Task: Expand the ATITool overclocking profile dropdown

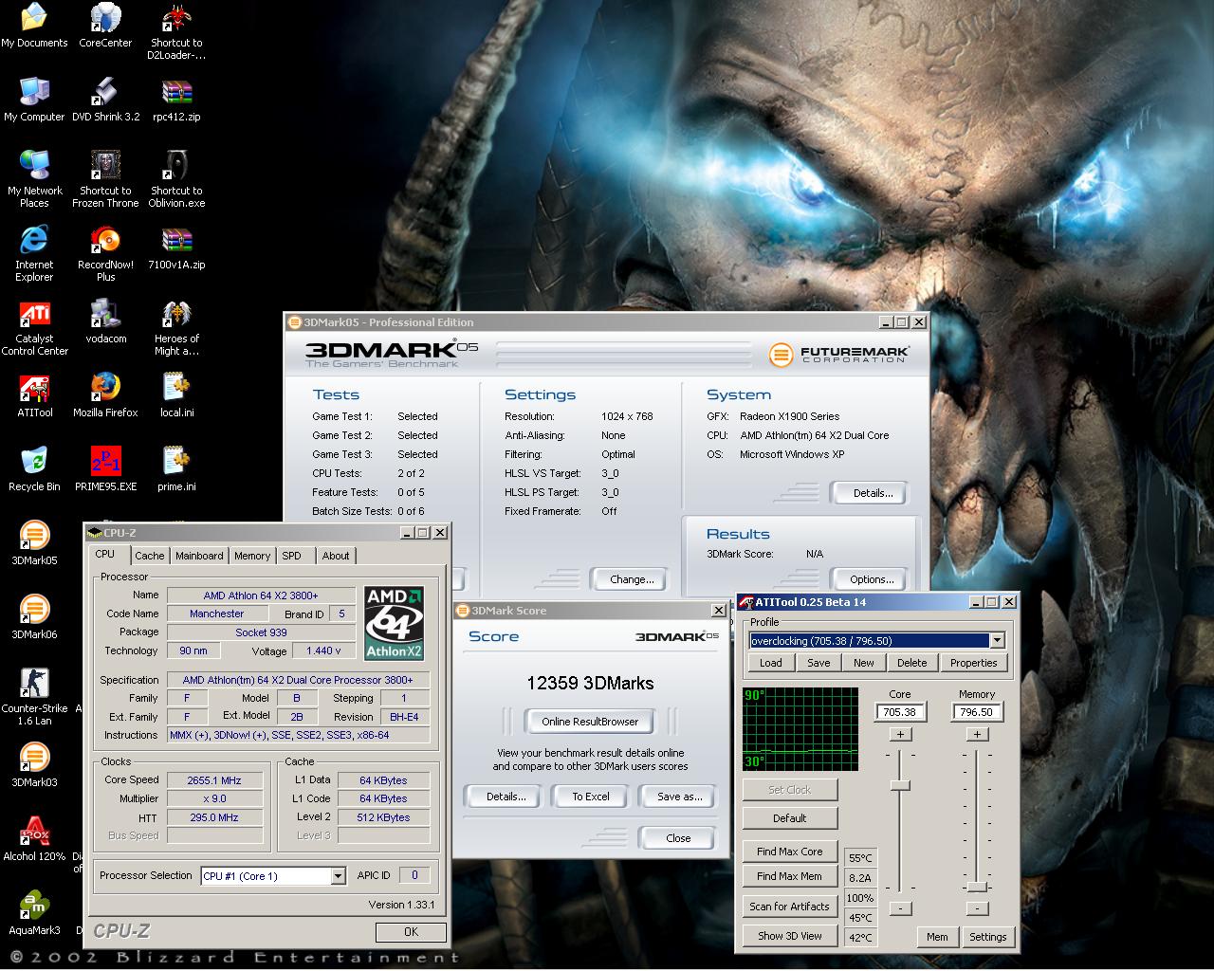Action: point(997,641)
